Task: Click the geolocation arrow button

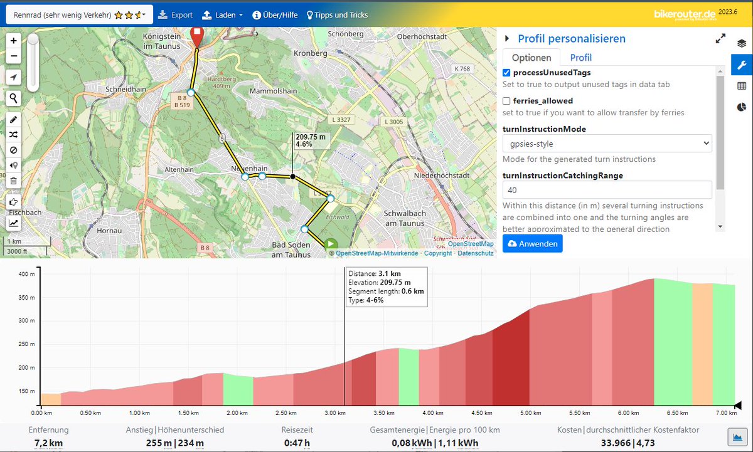Action: point(13,76)
